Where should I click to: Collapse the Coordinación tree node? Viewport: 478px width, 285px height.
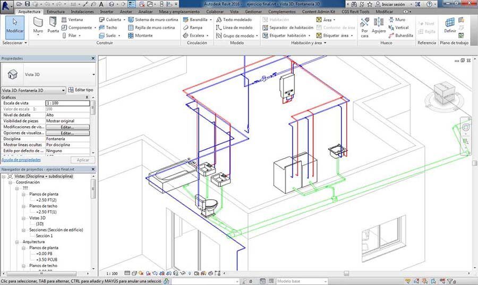[11, 182]
